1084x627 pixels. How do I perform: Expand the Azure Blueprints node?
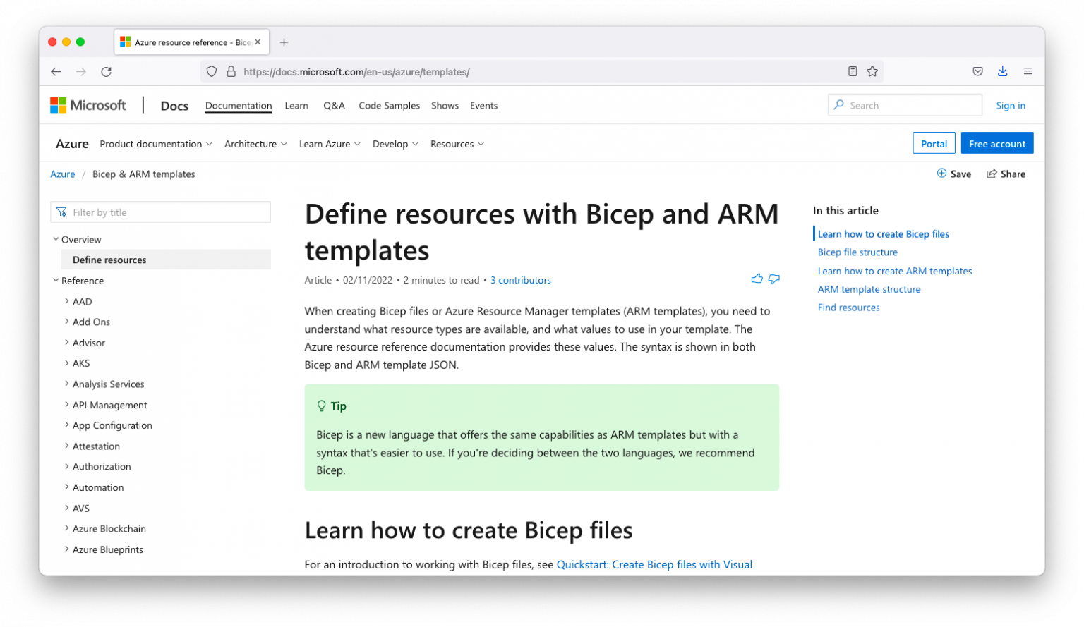(67, 549)
